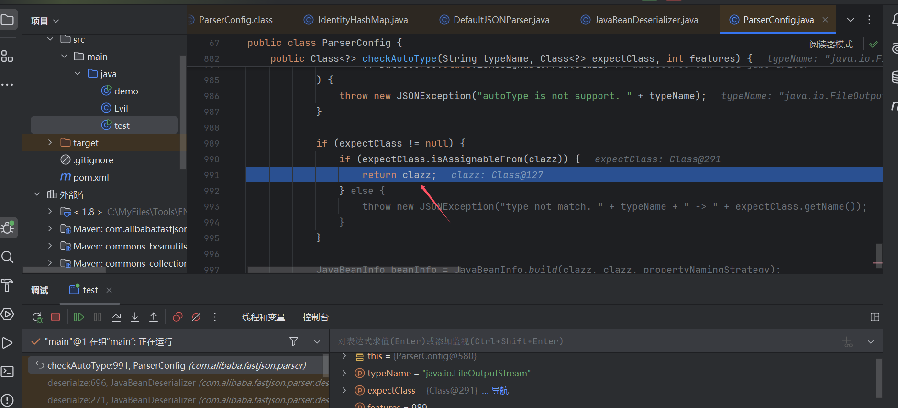Click the 导航 link for expectClass
Image resolution: width=898 pixels, height=408 pixels.
pyautogui.click(x=500, y=391)
